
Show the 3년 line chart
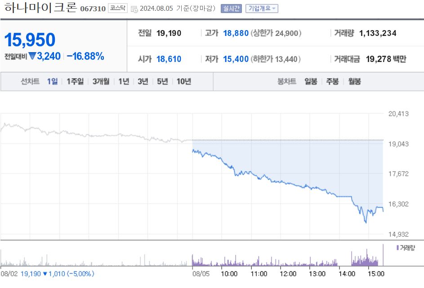143,81
